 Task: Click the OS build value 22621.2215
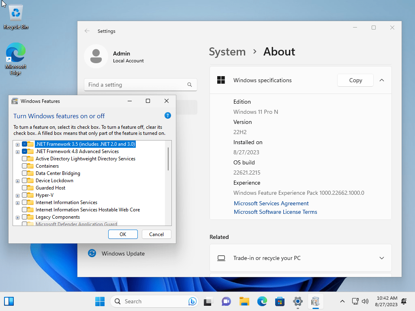coord(247,173)
